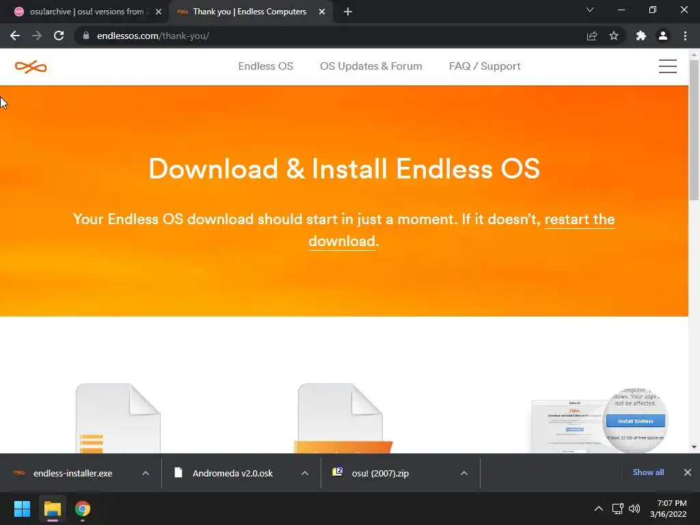This screenshot has height=525, width=700.
Task: Open OS Updates & Forum
Action: (x=371, y=66)
